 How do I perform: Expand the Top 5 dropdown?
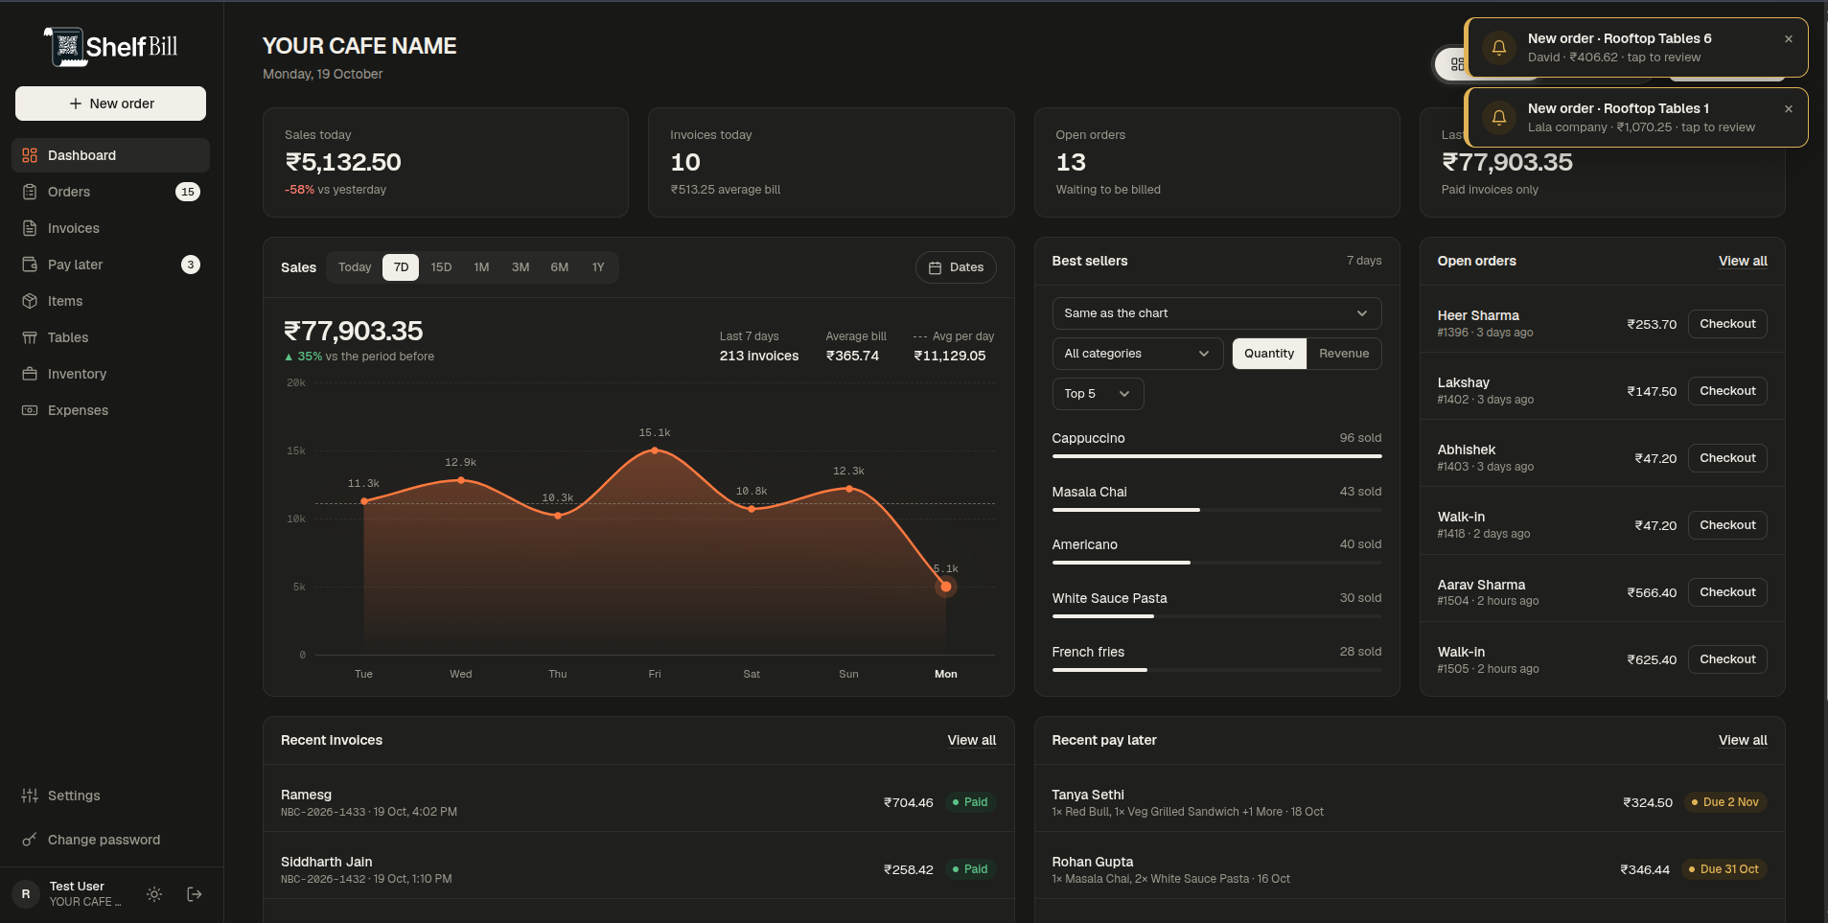1098,394
